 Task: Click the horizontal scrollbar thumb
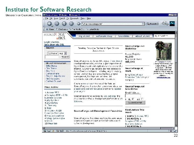pos(103,128)
